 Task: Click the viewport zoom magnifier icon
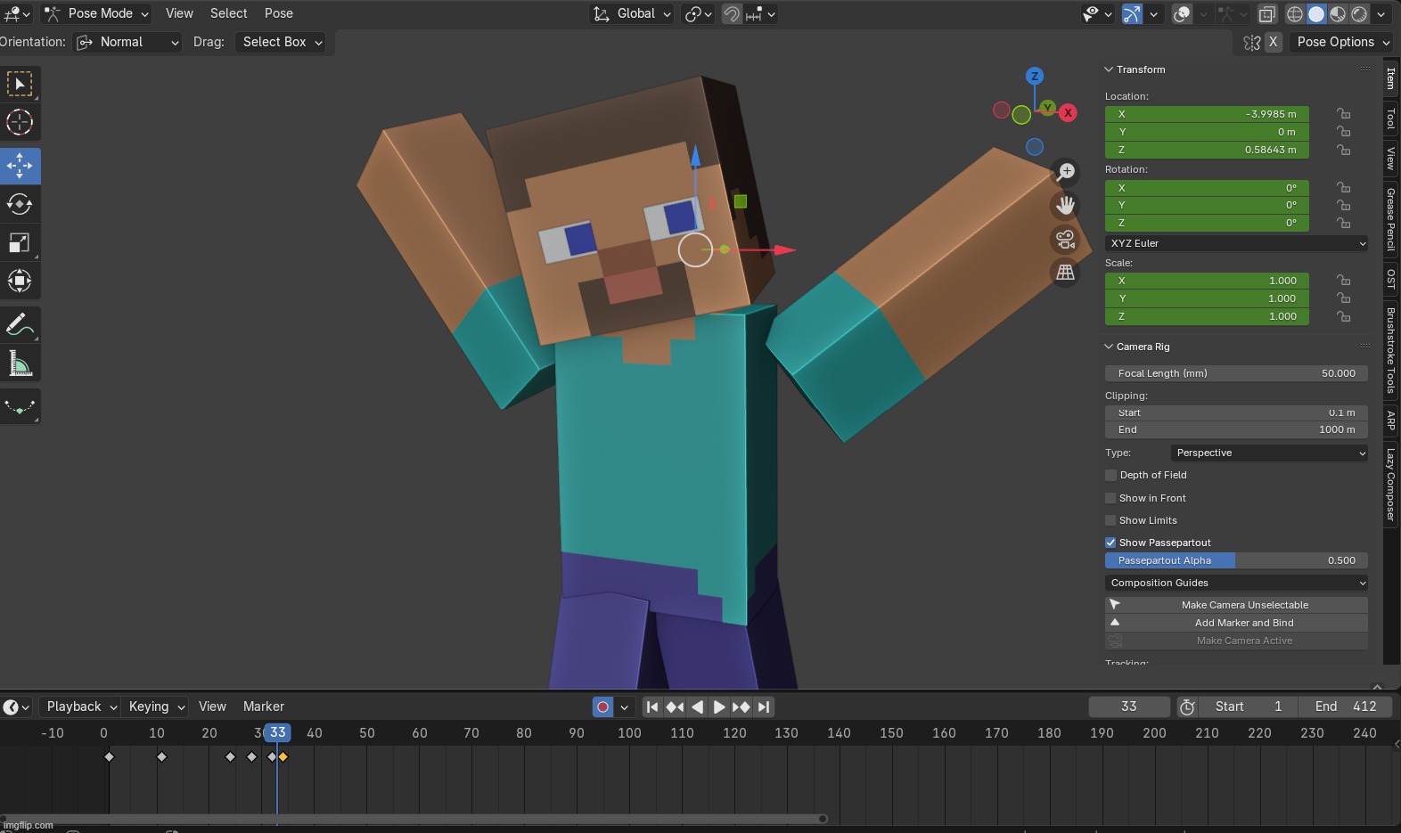(x=1065, y=171)
